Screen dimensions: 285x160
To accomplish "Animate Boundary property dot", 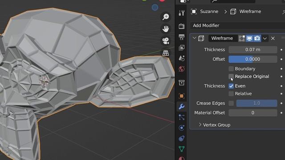I will coord(281,69).
